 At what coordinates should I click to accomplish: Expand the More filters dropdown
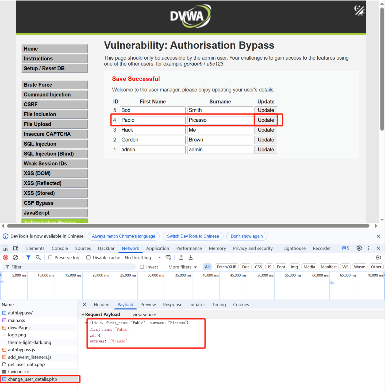click(x=182, y=267)
